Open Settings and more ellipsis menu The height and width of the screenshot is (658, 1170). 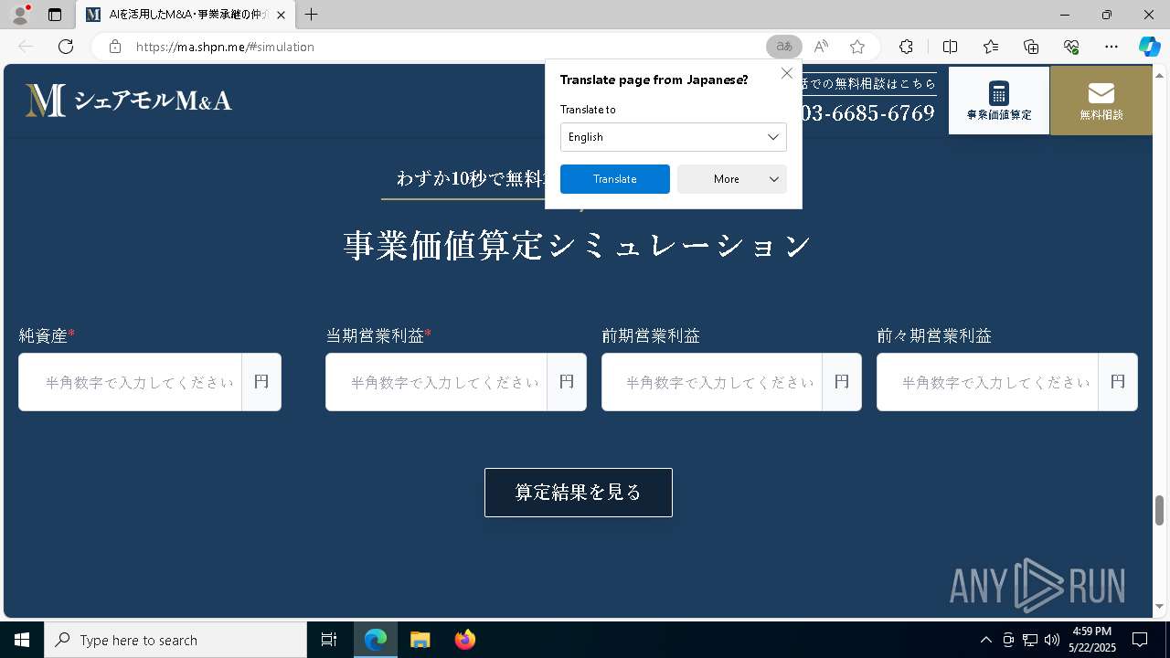[1111, 47]
